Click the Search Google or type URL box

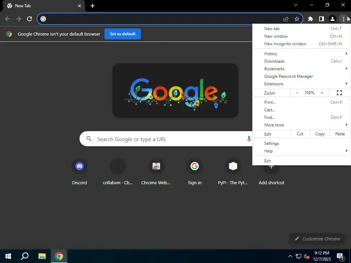pos(166,139)
